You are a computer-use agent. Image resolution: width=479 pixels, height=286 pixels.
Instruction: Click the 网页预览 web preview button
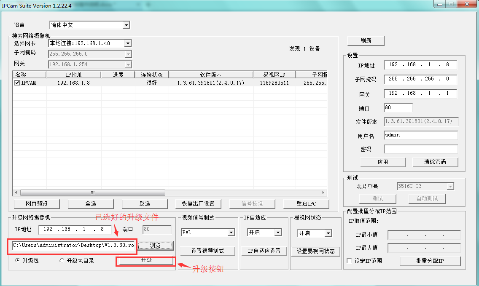click(x=37, y=203)
